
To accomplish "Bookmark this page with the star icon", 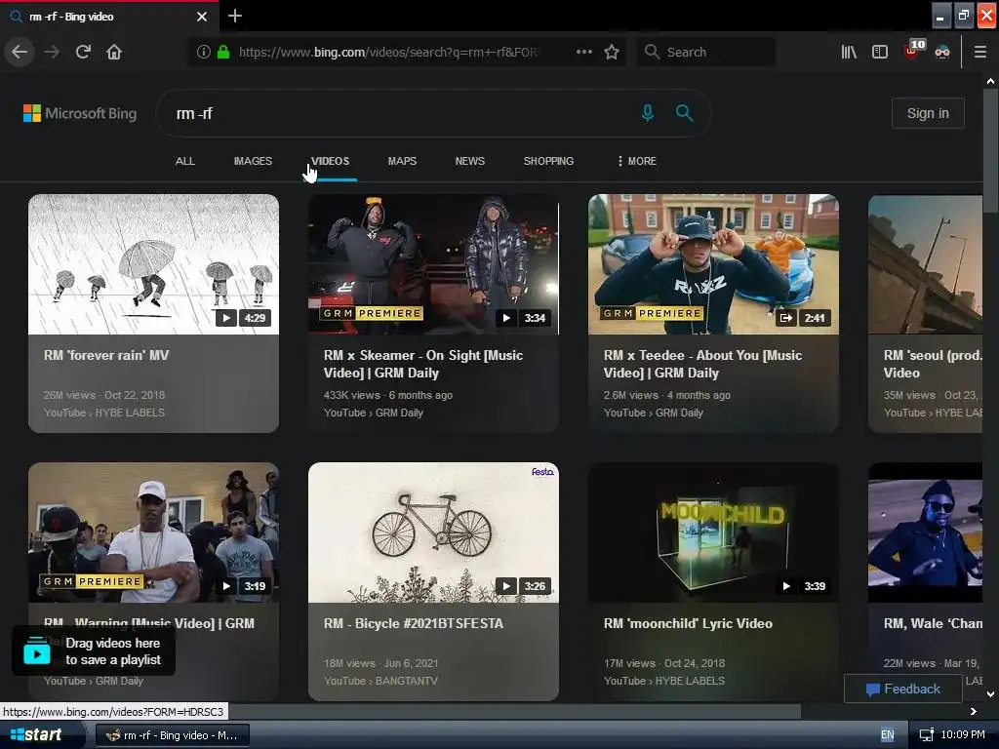I will click(x=612, y=52).
